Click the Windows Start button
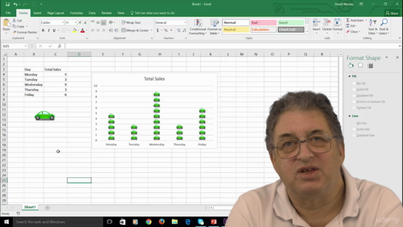This screenshot has width=403, height=227. pyautogui.click(x=6, y=221)
